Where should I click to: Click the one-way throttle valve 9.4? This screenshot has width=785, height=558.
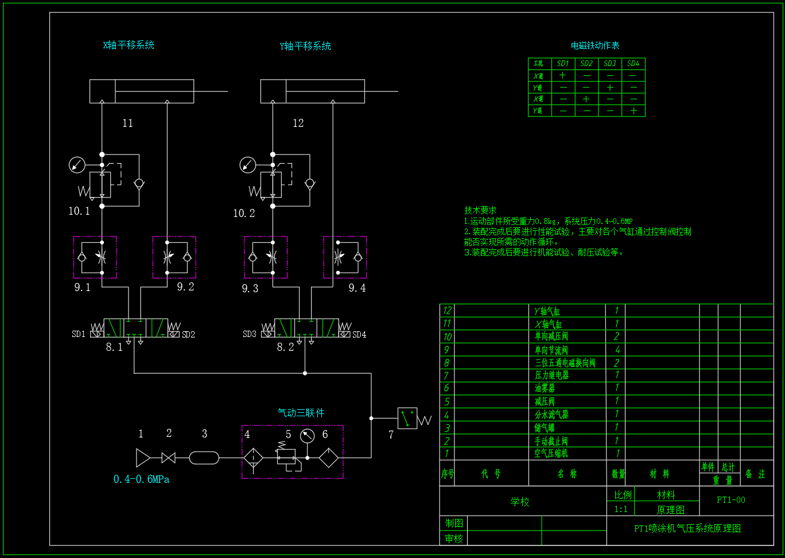pos(345,257)
